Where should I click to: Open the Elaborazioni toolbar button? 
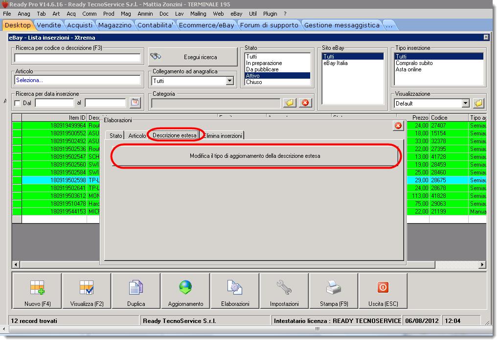235,291
